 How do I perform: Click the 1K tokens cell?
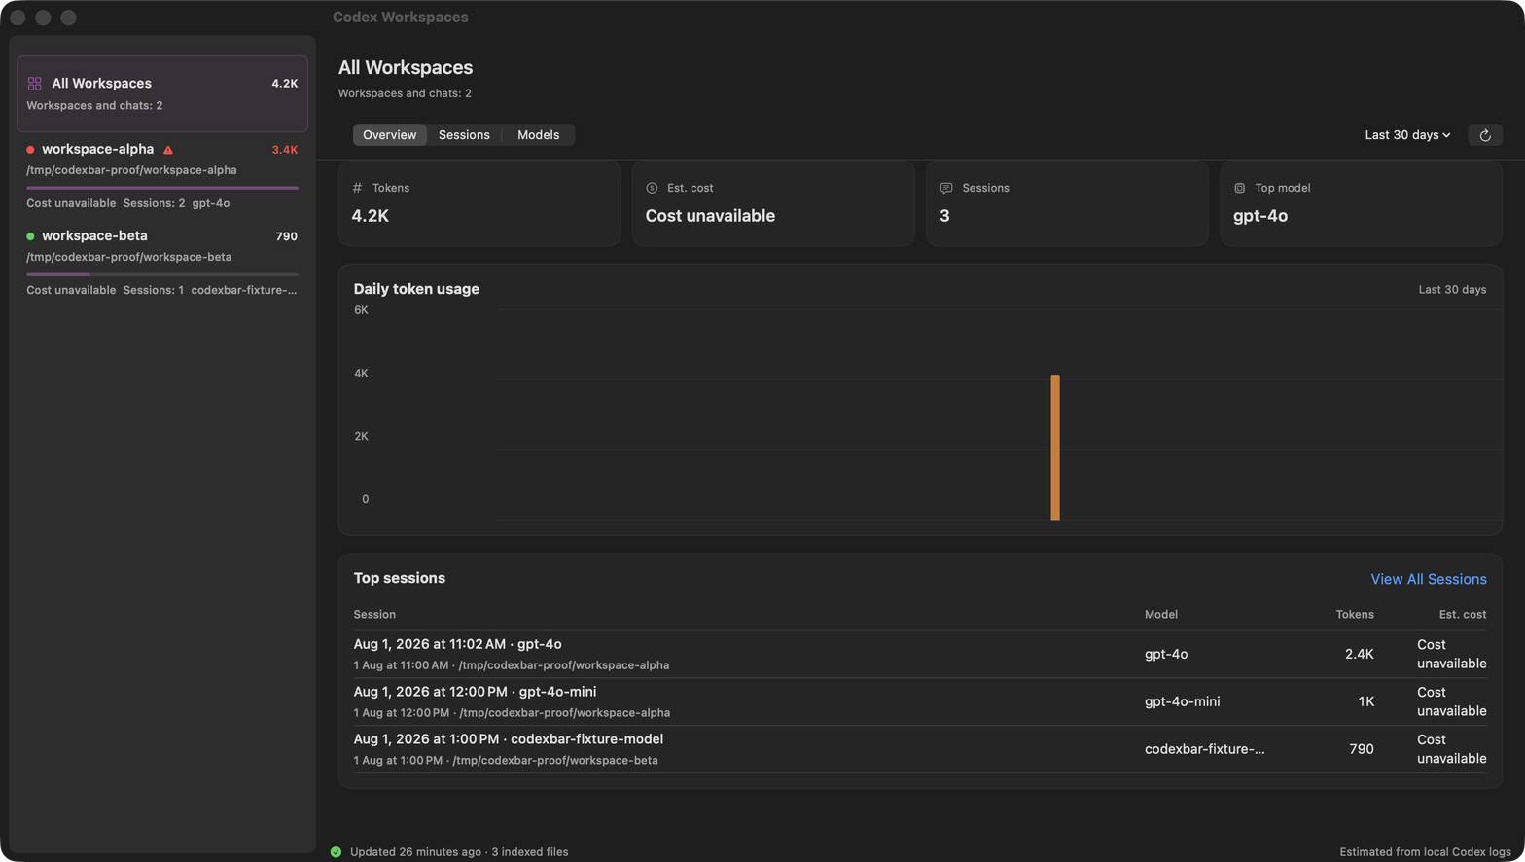pos(1365,701)
